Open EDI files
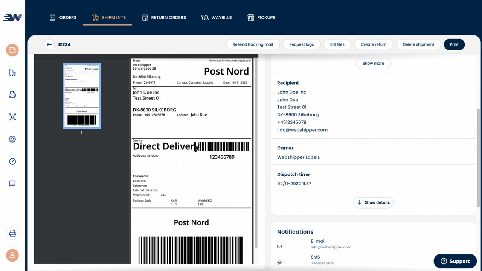Image resolution: width=482 pixels, height=271 pixels. pos(337,44)
